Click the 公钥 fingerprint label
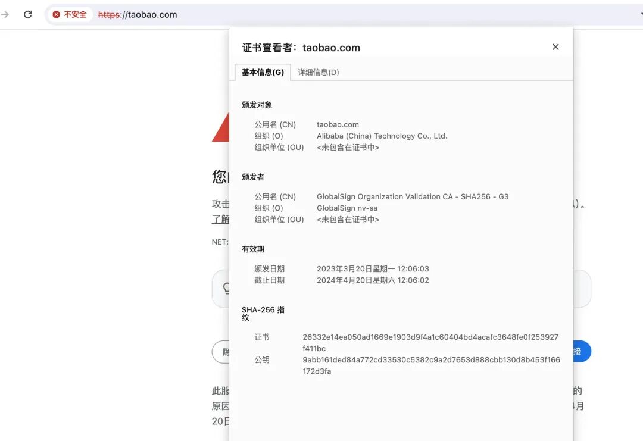This screenshot has height=441, width=643. coord(262,360)
